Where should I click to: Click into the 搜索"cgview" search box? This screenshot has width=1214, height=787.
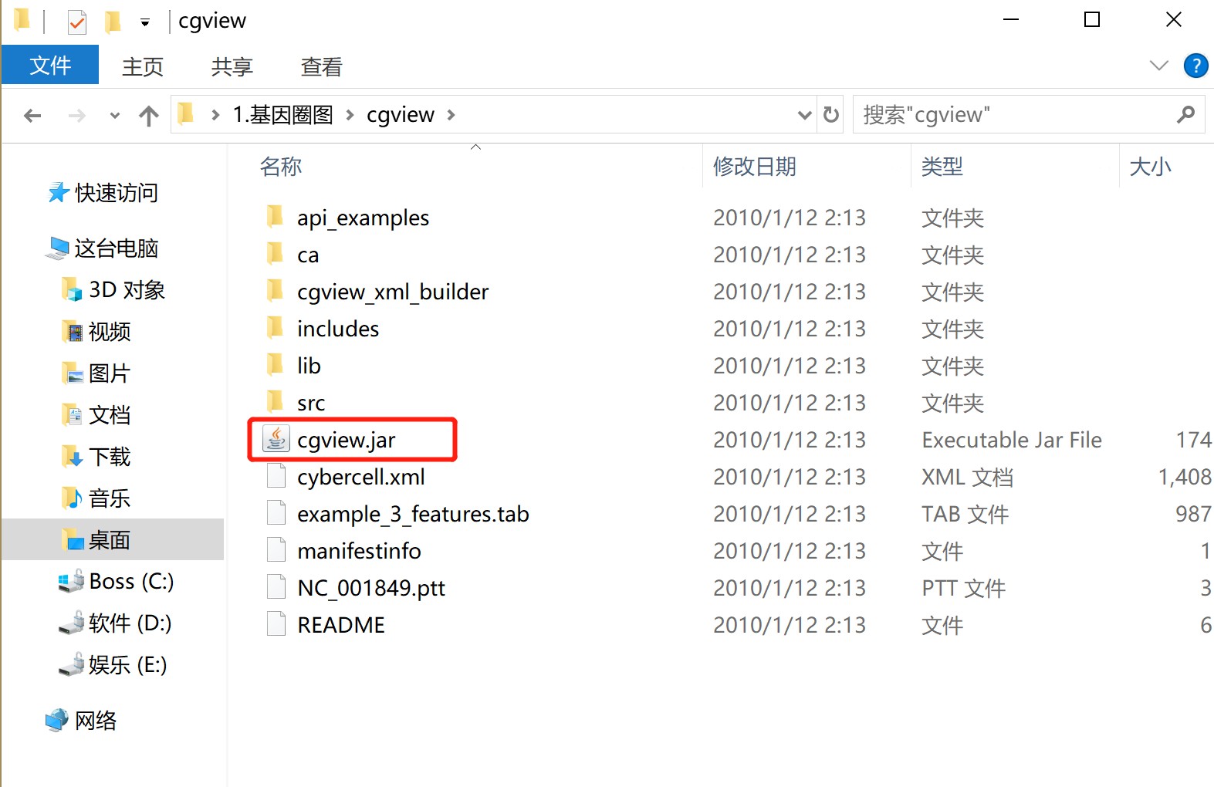point(1016,115)
